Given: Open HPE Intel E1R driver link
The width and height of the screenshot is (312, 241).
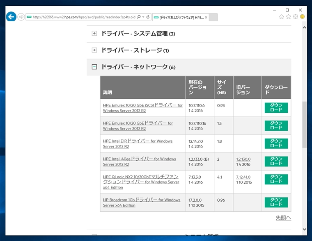Looking at the screenshot, I should click(138, 143).
